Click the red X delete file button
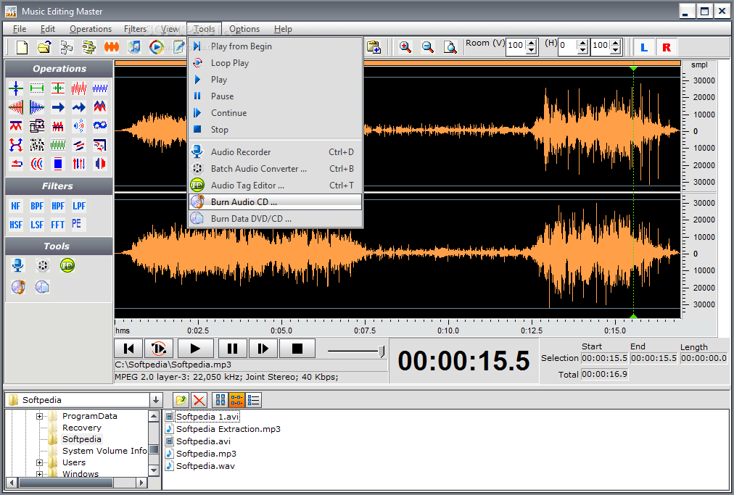The image size is (734, 495). coord(199,399)
